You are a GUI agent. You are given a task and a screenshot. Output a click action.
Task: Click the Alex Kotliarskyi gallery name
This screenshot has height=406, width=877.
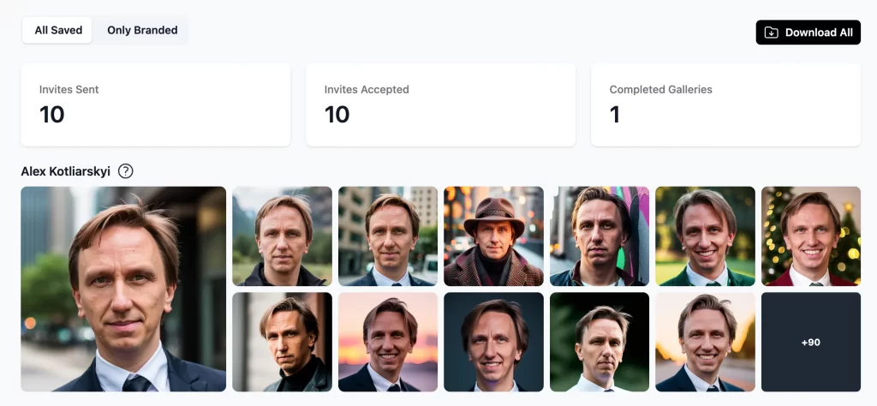(66, 171)
